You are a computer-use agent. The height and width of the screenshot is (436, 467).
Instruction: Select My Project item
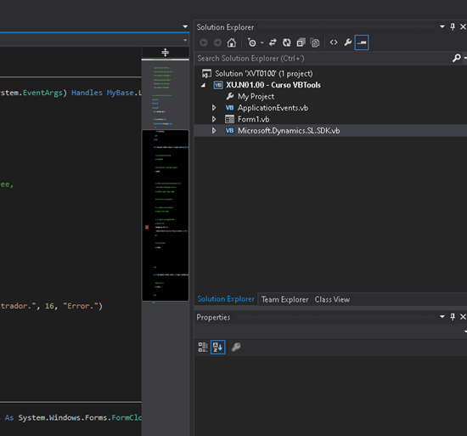pyautogui.click(x=256, y=97)
